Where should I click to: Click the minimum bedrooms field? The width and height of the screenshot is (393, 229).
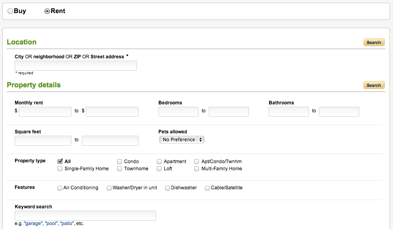[178, 112]
